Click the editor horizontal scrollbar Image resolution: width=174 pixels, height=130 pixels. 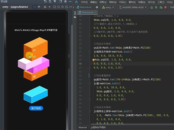coord(132,124)
